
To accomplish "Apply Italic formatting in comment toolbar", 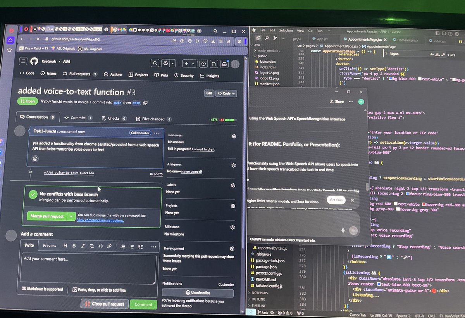I will (x=83, y=246).
